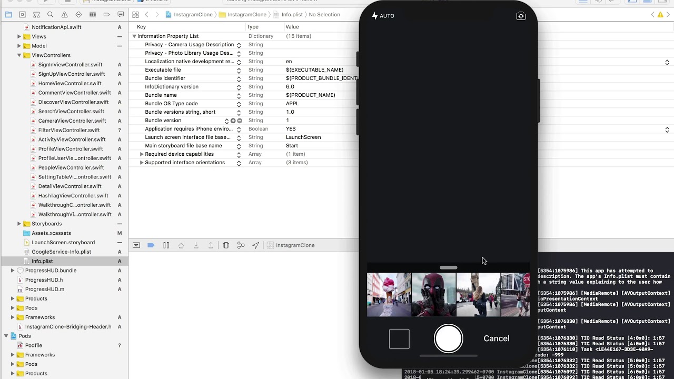The height and width of the screenshot is (379, 674).
Task: Expand the Views folder
Action: (19, 36)
